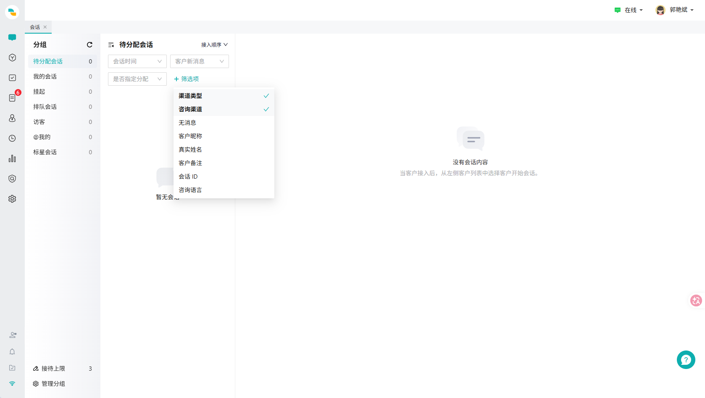This screenshot has height=398, width=705.
Task: Open the conversations chat icon in sidebar
Action: coord(12,37)
